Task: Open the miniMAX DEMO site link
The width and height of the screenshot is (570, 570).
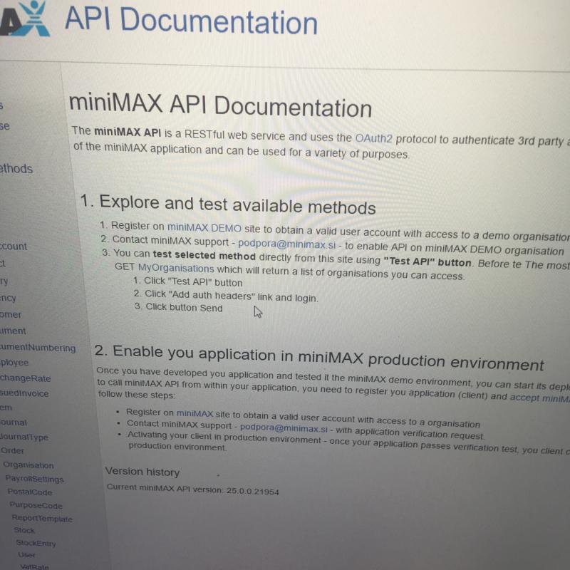Action: tap(204, 227)
